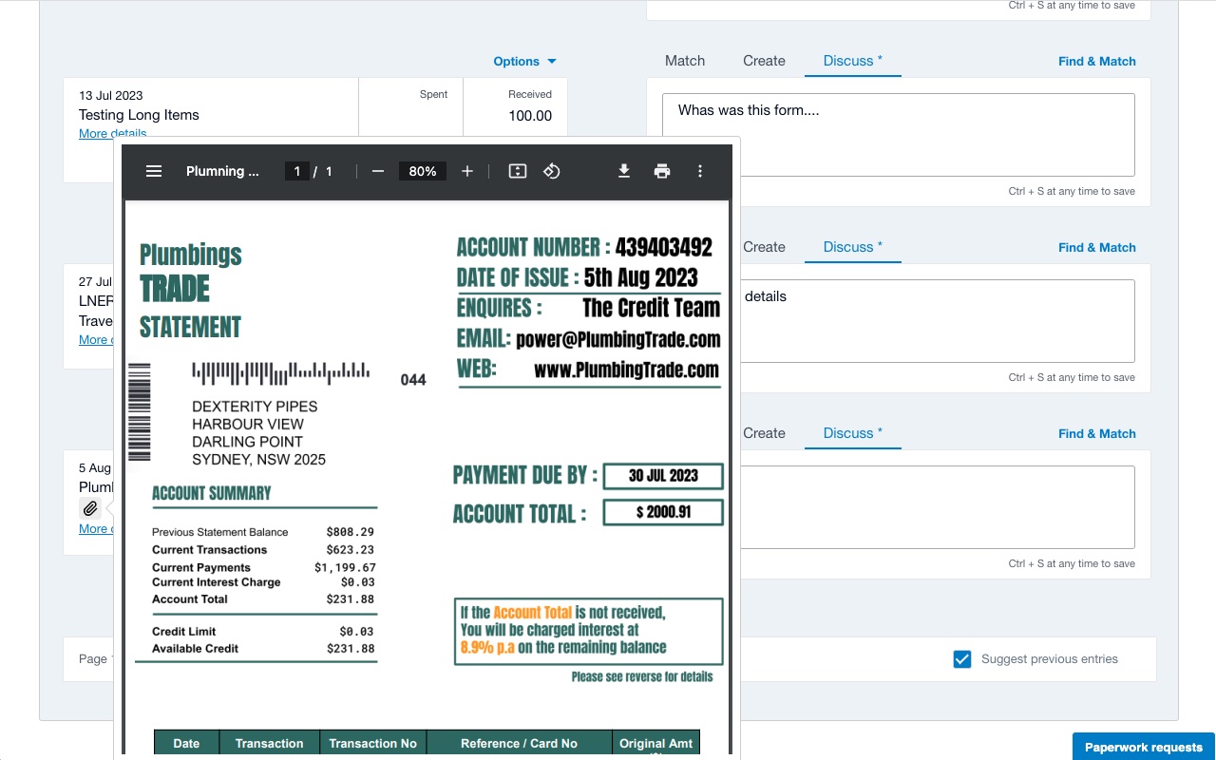Switch to the Match tab in first row
This screenshot has height=760, width=1216.
[x=685, y=61]
